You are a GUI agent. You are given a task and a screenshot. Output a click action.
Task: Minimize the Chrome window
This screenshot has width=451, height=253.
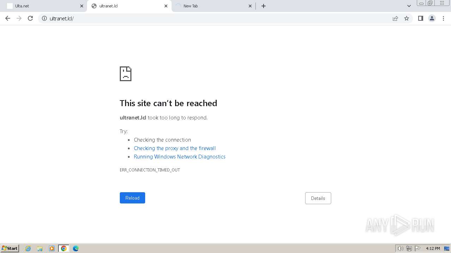tap(421, 3)
